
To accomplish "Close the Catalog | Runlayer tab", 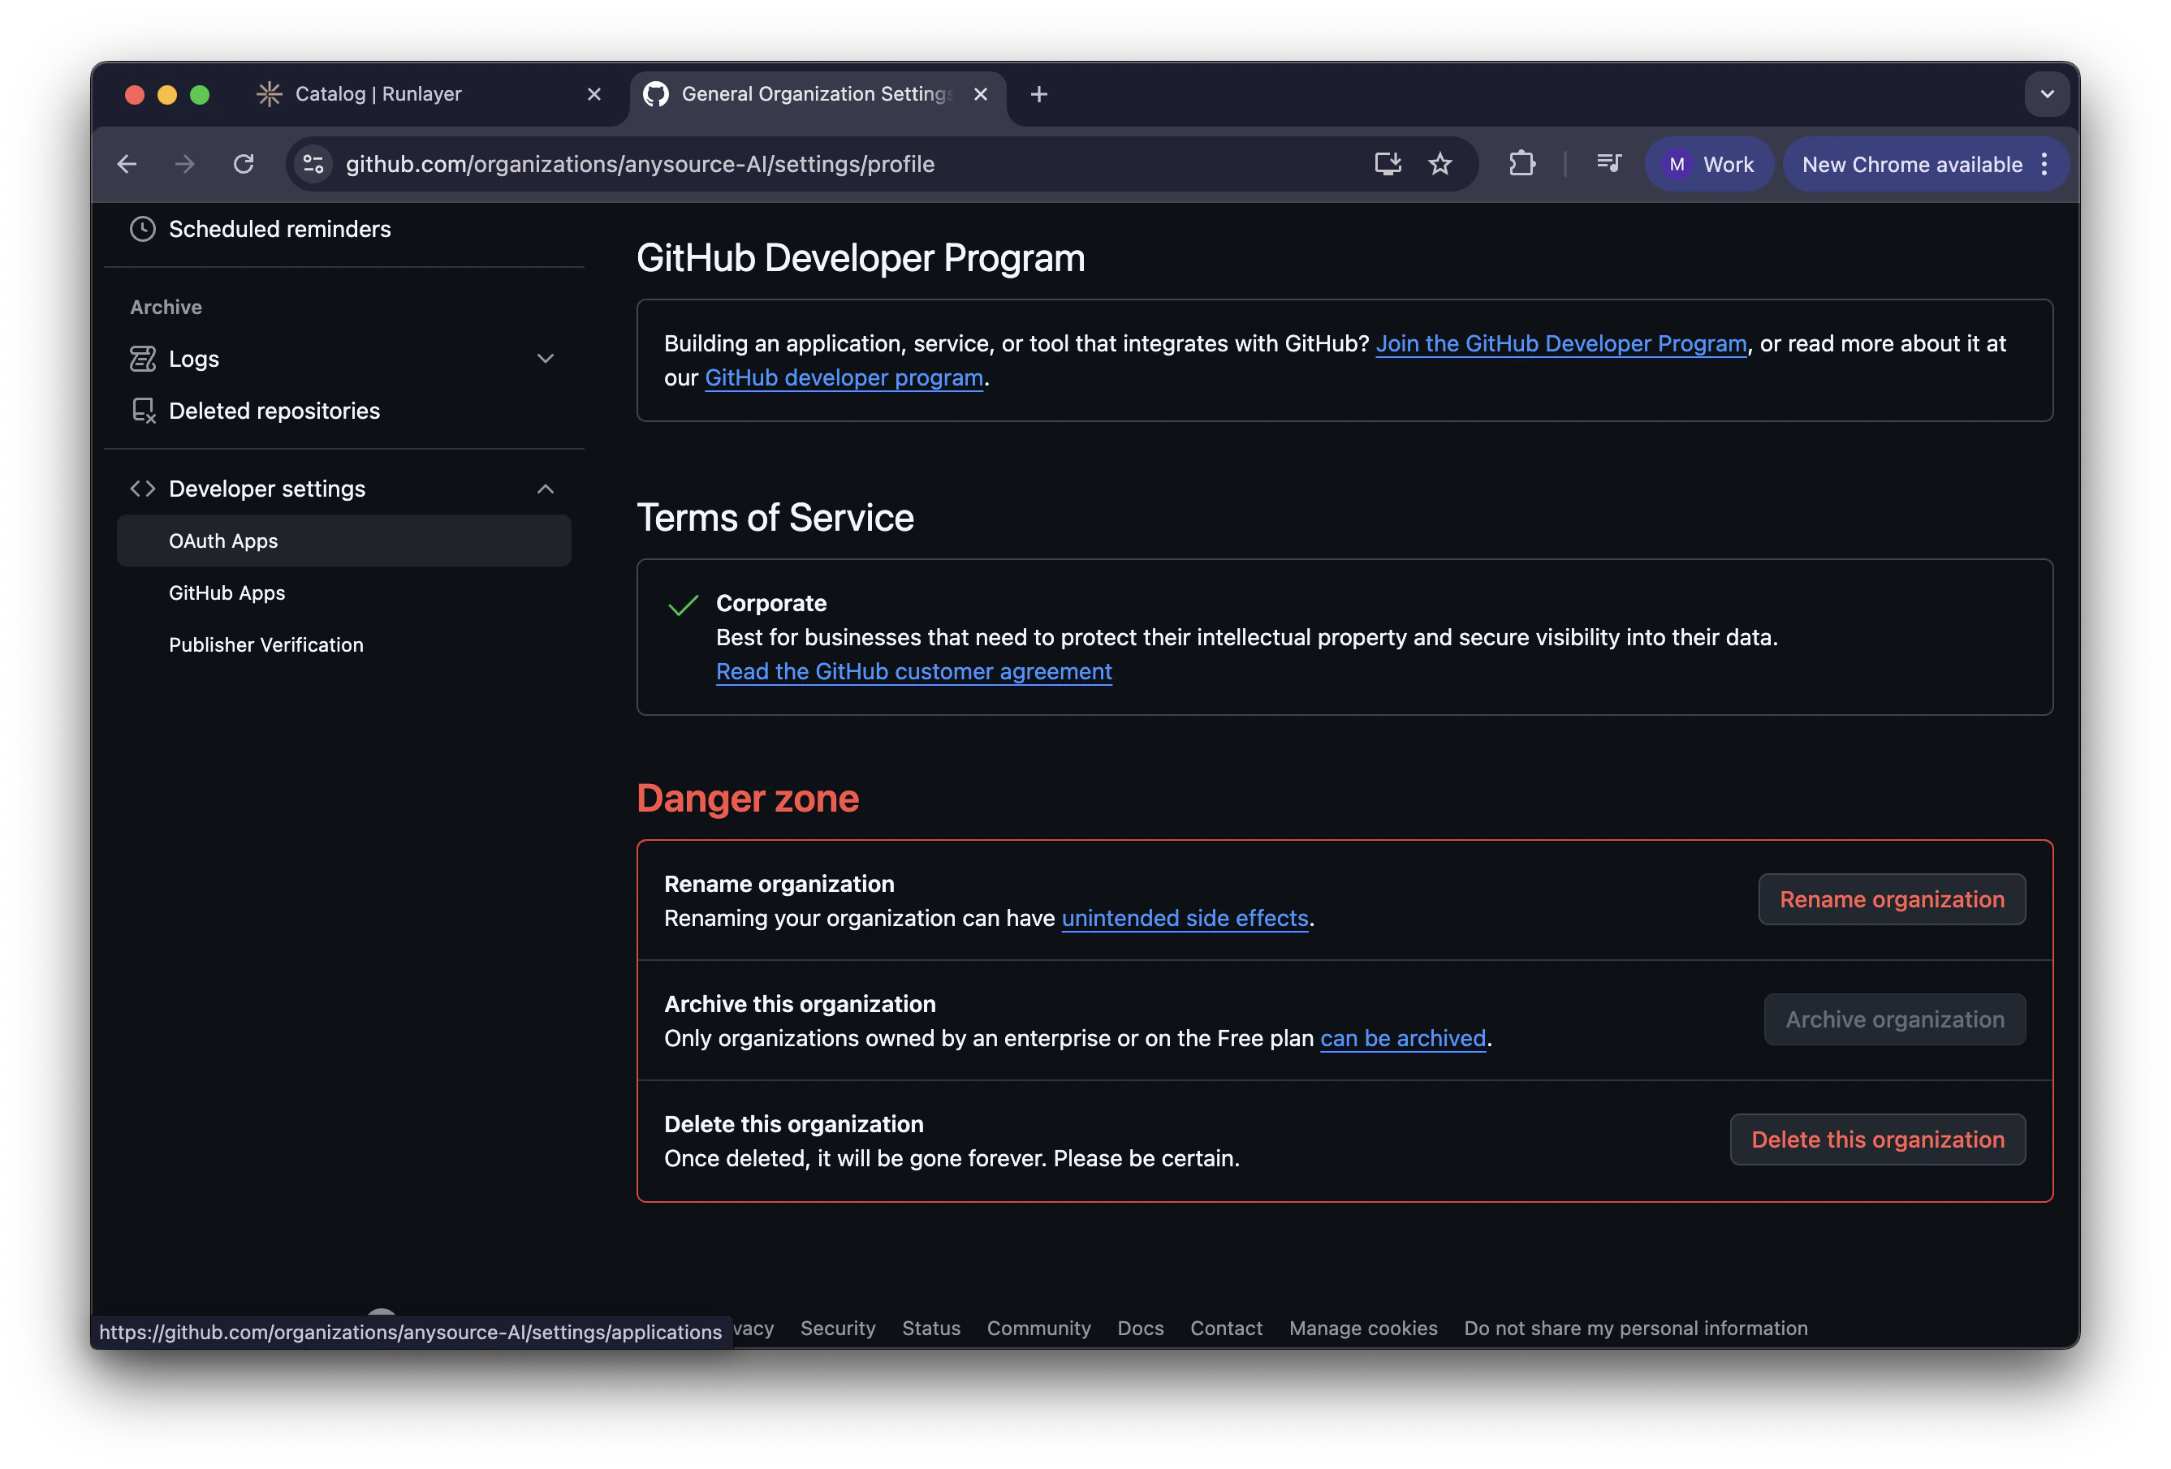I will [594, 94].
